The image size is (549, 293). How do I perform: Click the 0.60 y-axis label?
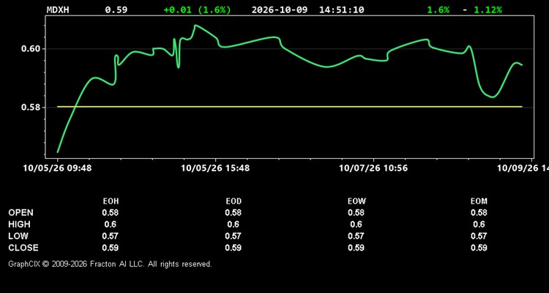tap(31, 49)
